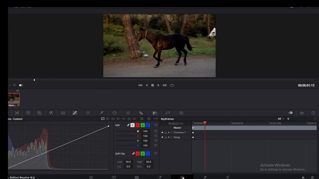Expand the Sizing keyframe track
This screenshot has width=319, height=179.
coord(171,137)
